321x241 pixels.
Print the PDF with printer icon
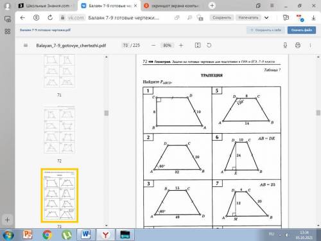(x=298, y=46)
